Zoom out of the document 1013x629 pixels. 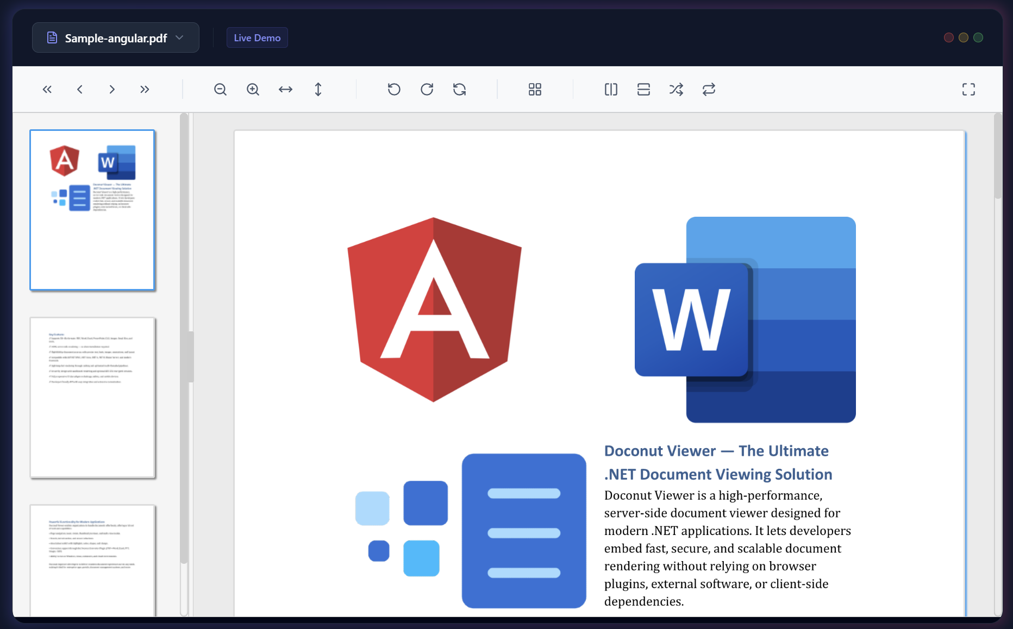point(220,89)
